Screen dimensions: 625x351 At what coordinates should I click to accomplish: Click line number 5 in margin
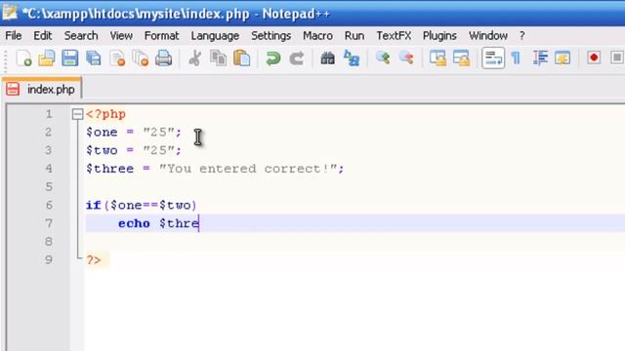(49, 186)
